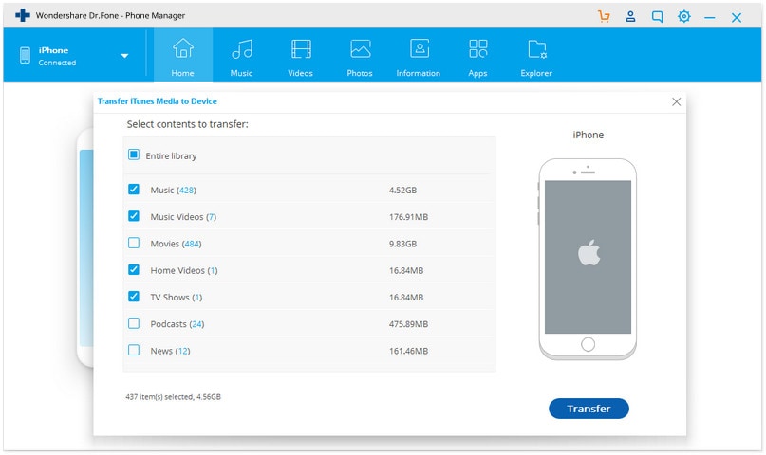The image size is (766, 455).
Task: Check the News (12) checkbox
Action: tap(134, 350)
